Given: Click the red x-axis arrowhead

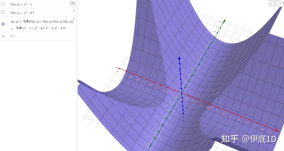Looking at the screenshot, I should pyautogui.click(x=277, y=130).
